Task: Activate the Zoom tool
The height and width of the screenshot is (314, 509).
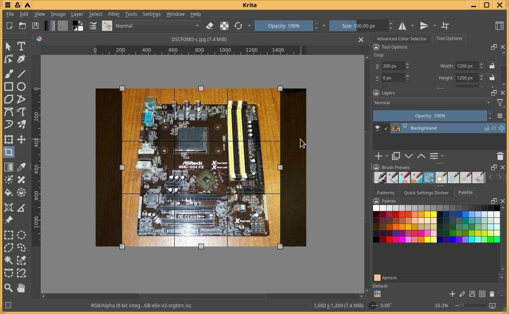Action: [8, 288]
